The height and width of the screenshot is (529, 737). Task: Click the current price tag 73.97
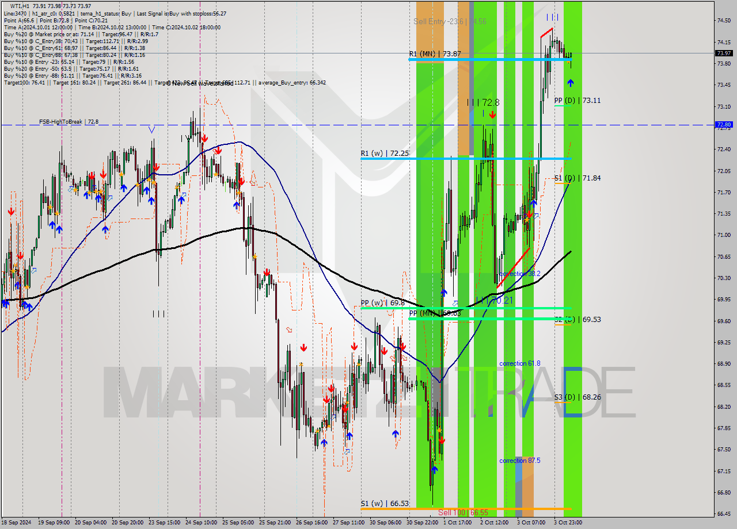click(x=724, y=53)
